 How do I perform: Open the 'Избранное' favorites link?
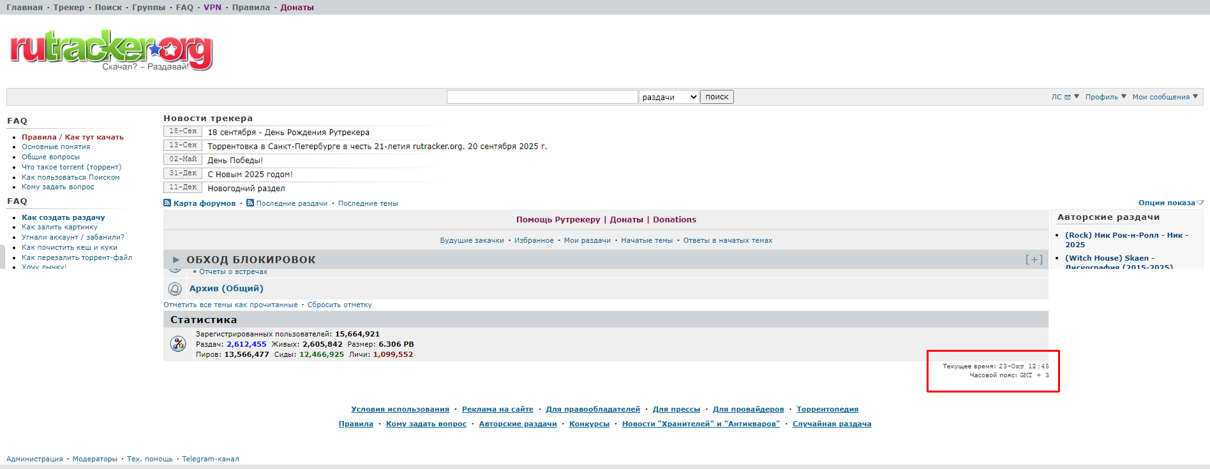click(x=534, y=240)
